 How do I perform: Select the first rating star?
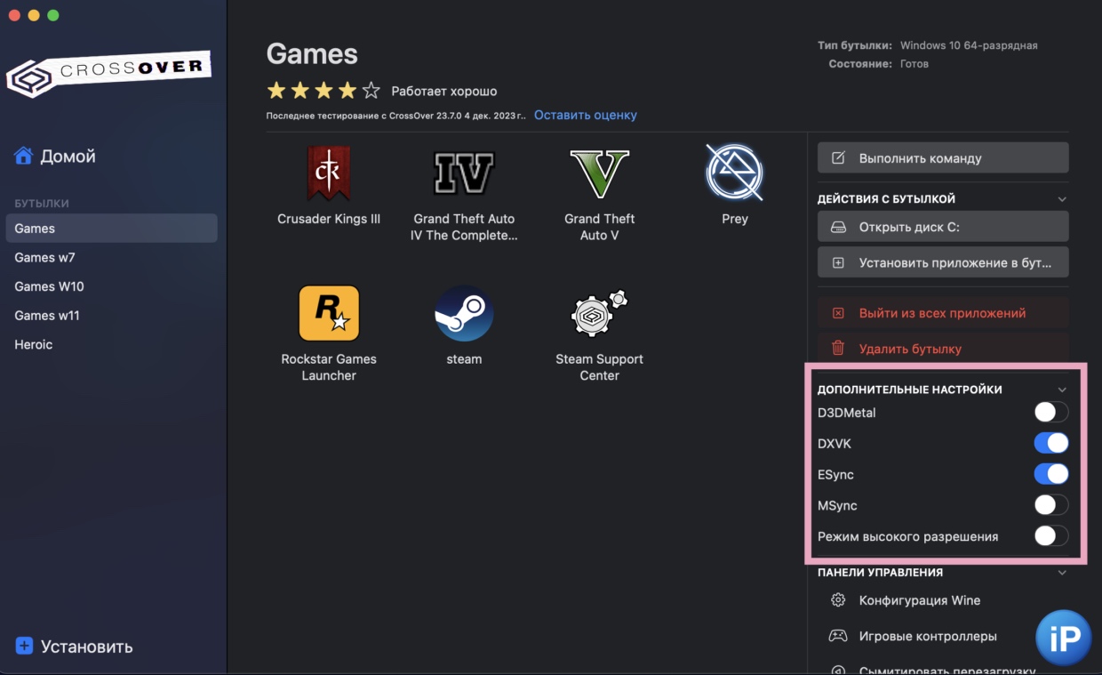(276, 91)
